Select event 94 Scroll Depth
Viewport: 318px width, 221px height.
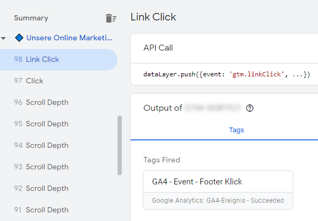pyautogui.click(x=41, y=145)
